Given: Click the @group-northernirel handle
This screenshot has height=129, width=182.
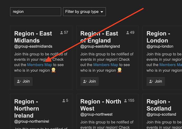Looking at the screenshot, I should click(x=32, y=121).
